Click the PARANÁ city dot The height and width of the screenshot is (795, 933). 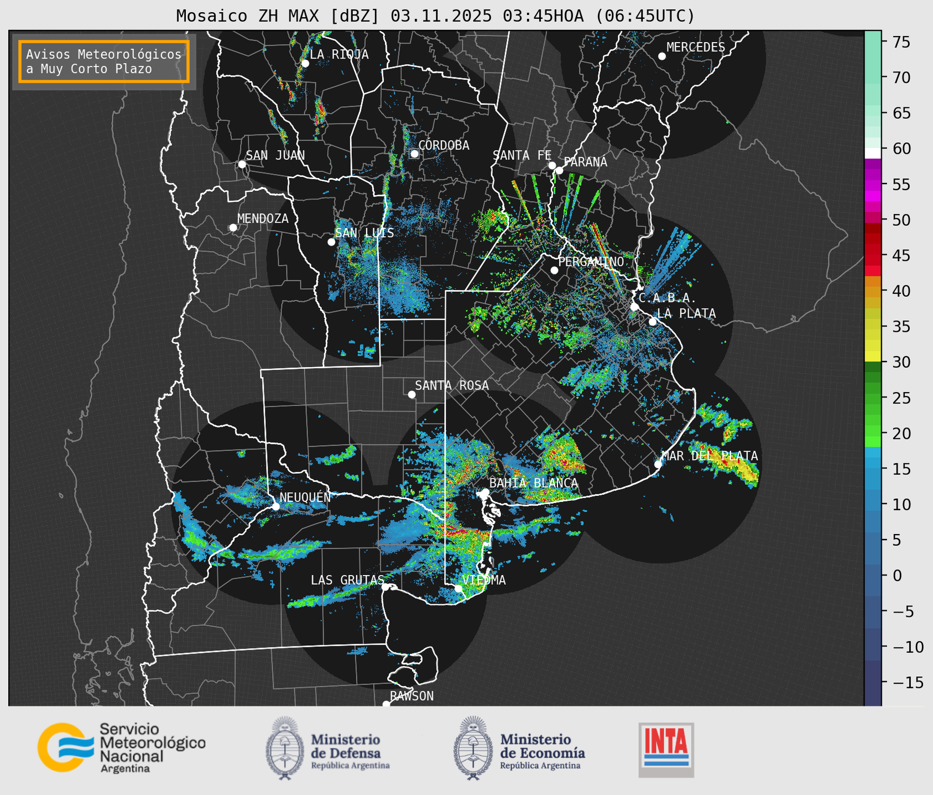pyautogui.click(x=559, y=170)
